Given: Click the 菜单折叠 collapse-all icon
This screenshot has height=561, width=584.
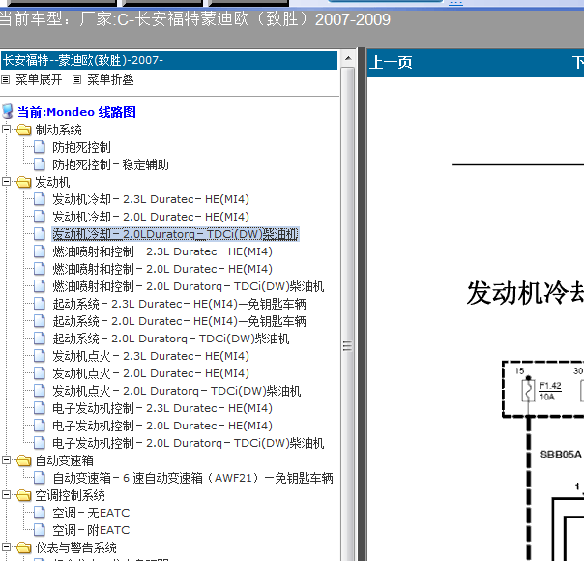Looking at the screenshot, I should pyautogui.click(x=76, y=79).
